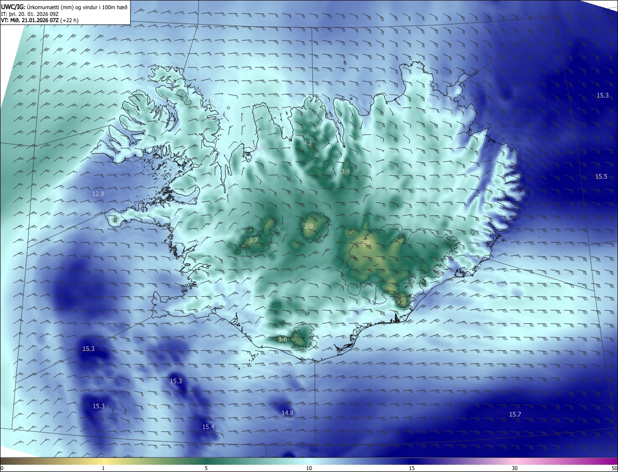Click the 15.5 value label over the eastern sea
This screenshot has height=472, width=618.
601,177
